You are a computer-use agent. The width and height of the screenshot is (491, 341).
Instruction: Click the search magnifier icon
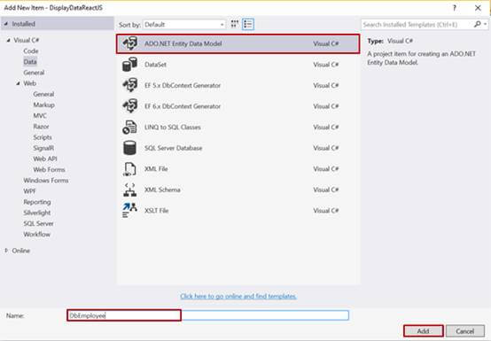tap(477, 24)
